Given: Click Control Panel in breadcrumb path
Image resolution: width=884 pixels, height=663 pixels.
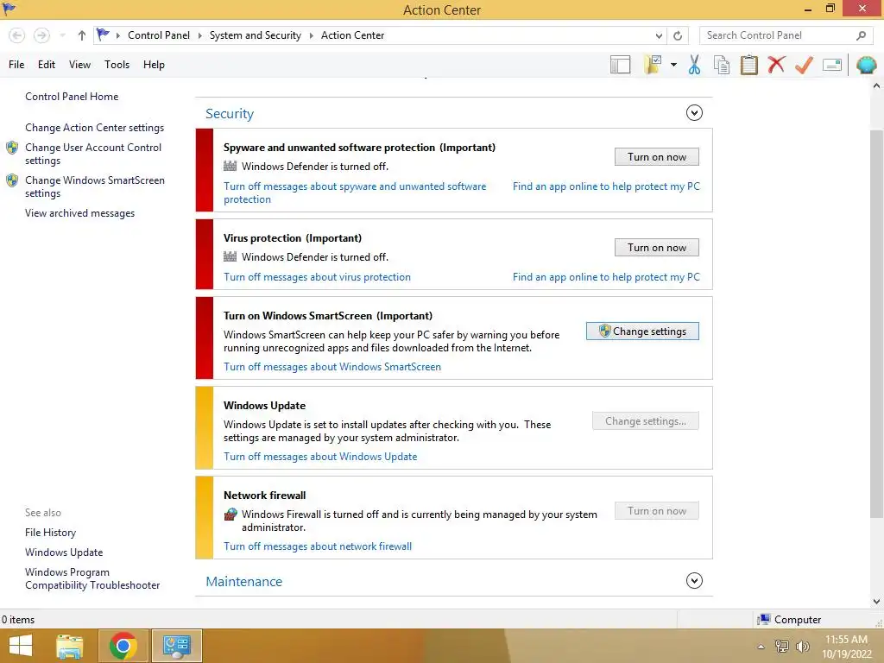Looking at the screenshot, I should (159, 35).
